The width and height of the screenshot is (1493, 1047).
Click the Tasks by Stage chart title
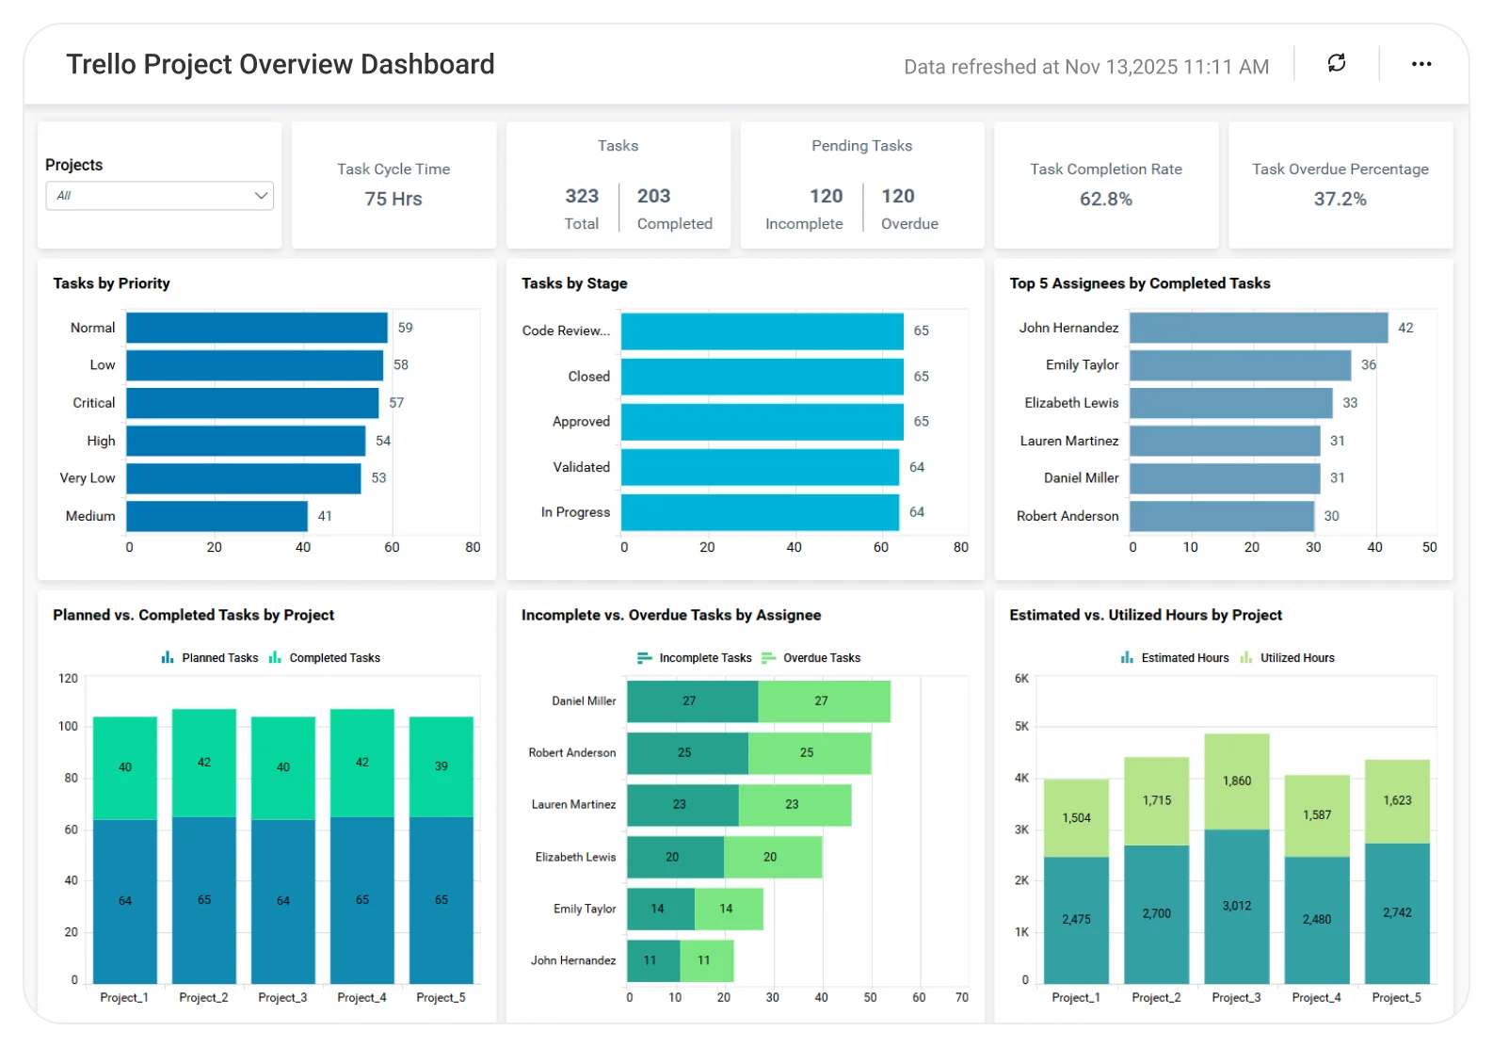574,283
